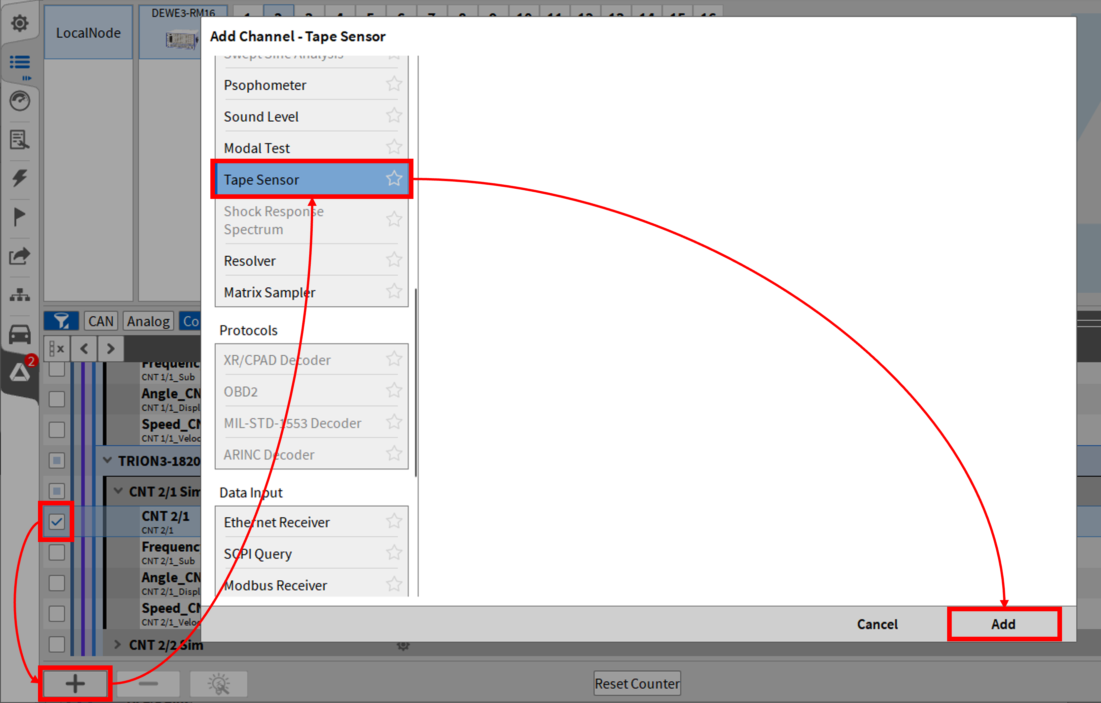Favorite the Matrix Sampler star
The height and width of the screenshot is (703, 1101).
point(394,291)
